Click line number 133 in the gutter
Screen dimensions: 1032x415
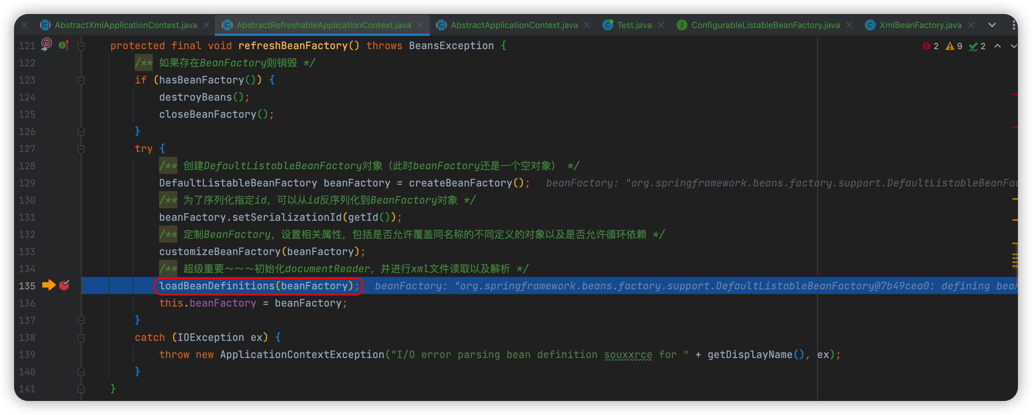pyautogui.click(x=27, y=251)
